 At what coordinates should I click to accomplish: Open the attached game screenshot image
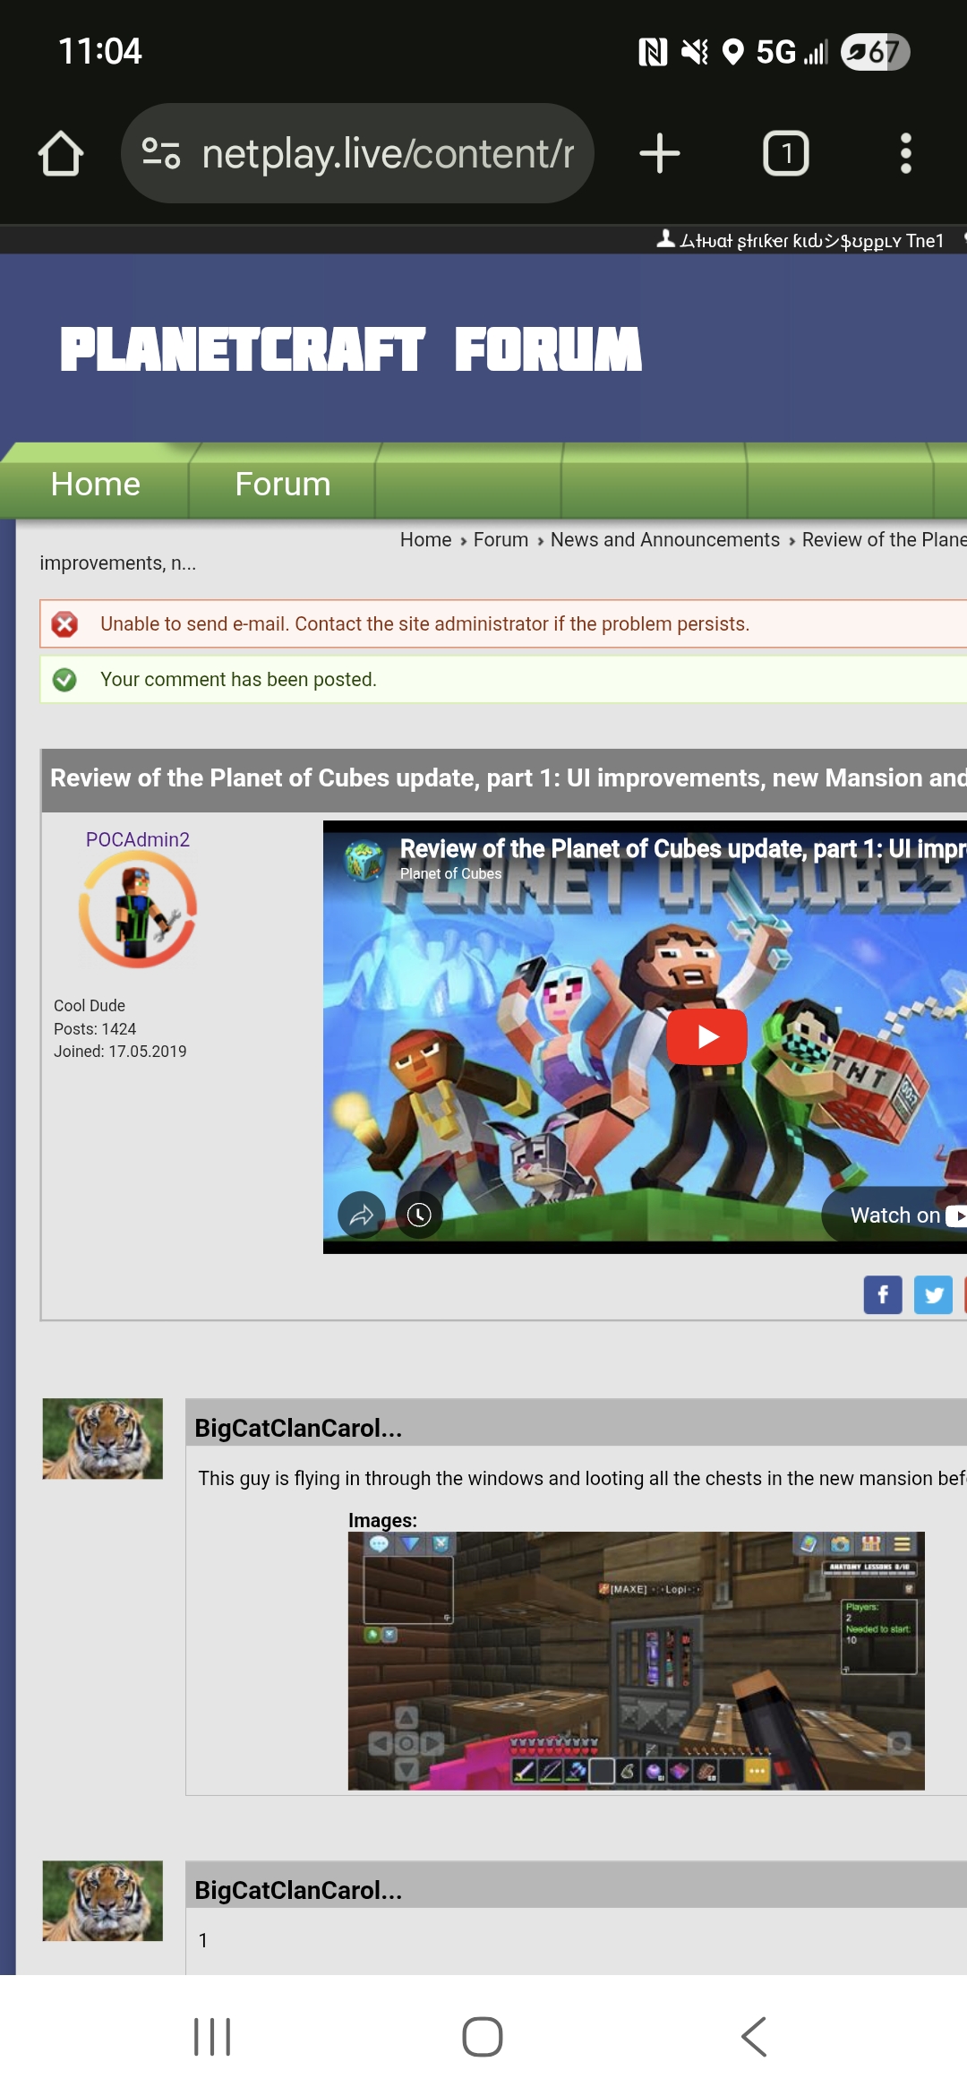click(x=636, y=1661)
